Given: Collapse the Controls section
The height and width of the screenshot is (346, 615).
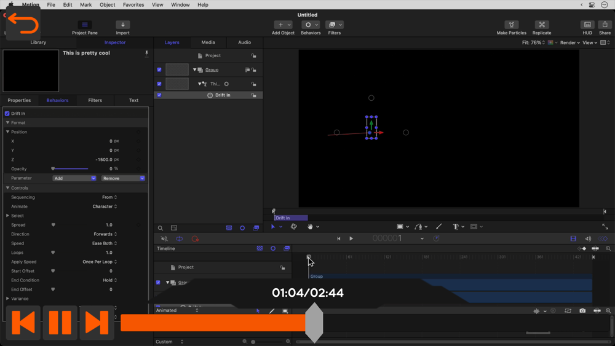Looking at the screenshot, I should (7, 188).
